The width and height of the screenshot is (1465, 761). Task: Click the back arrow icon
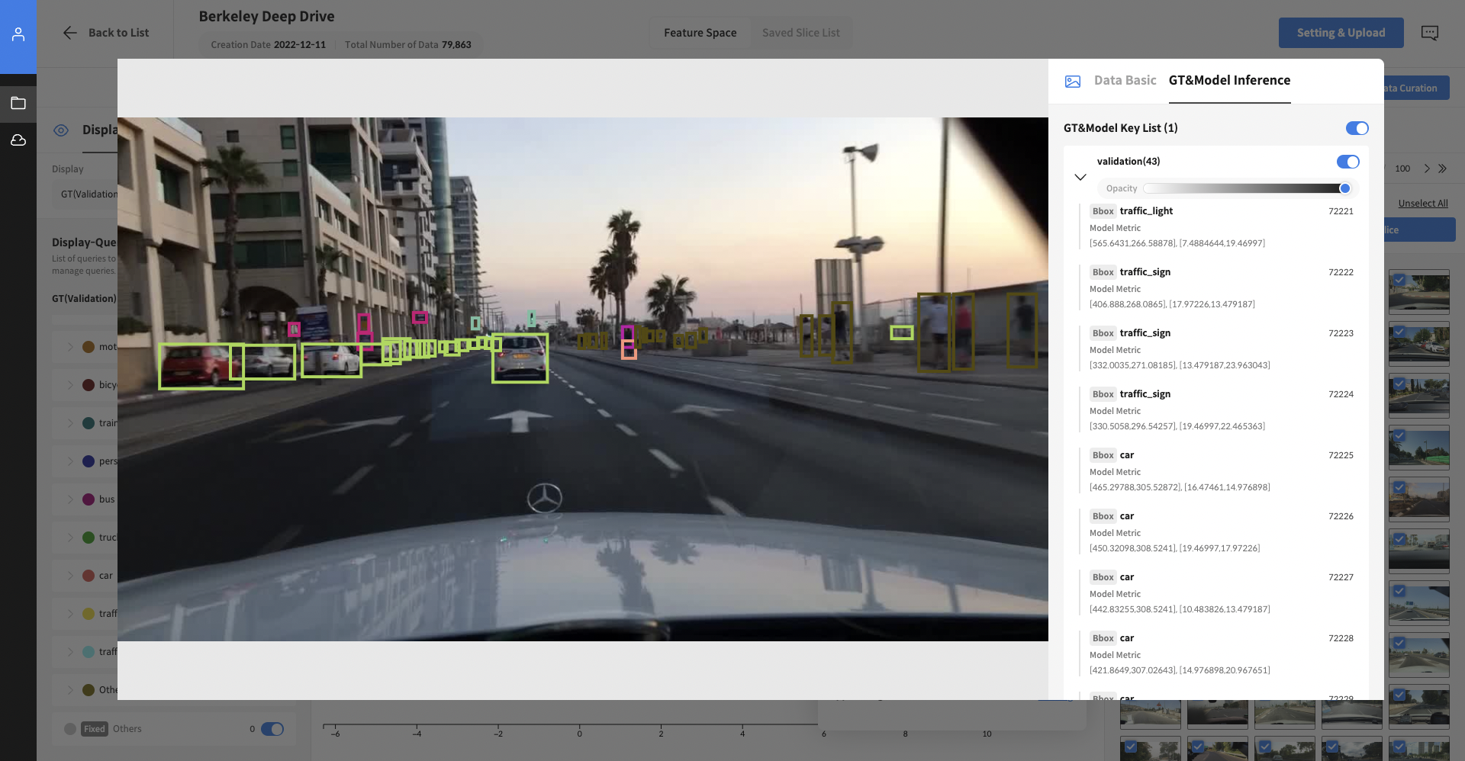pos(69,33)
